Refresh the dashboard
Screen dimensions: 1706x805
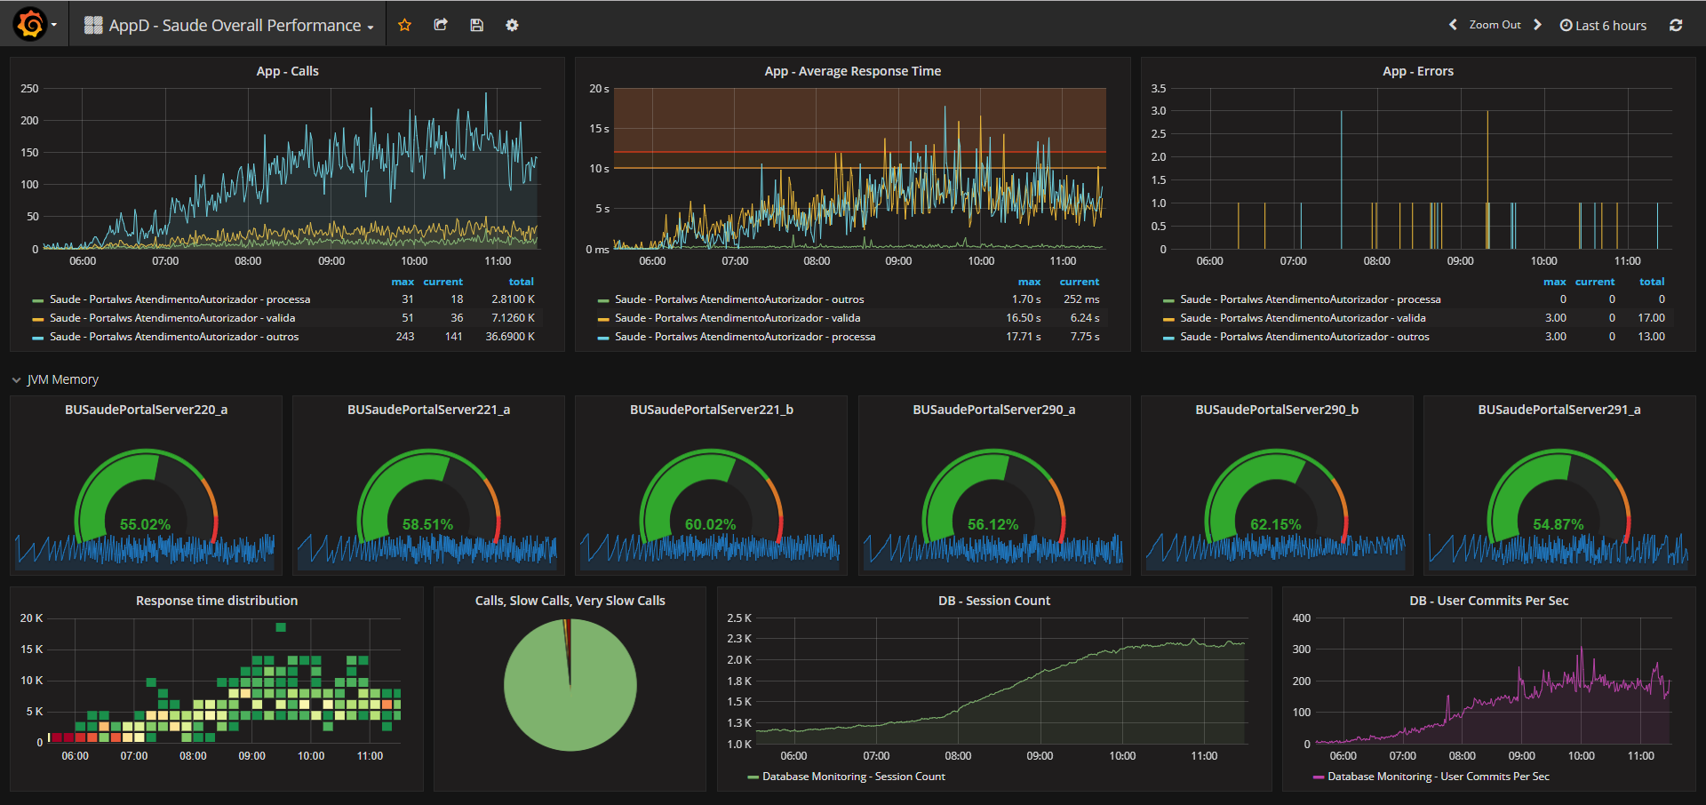(1676, 25)
